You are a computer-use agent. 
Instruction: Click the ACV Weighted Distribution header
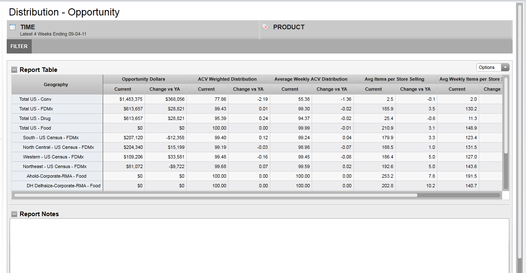coord(227,79)
